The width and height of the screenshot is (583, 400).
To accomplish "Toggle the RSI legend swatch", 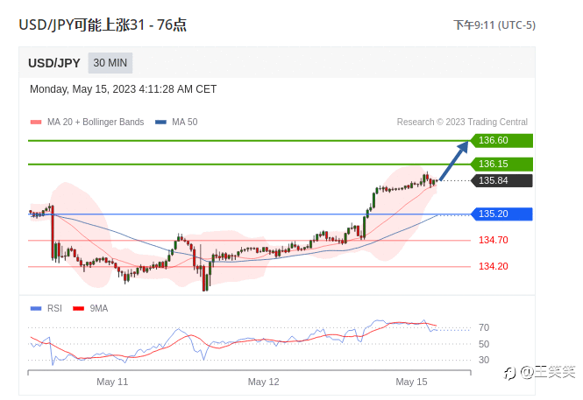I will point(36,308).
